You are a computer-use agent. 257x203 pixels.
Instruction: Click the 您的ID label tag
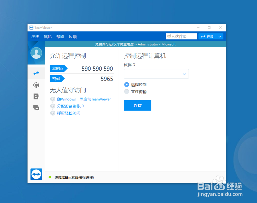pos(59,69)
